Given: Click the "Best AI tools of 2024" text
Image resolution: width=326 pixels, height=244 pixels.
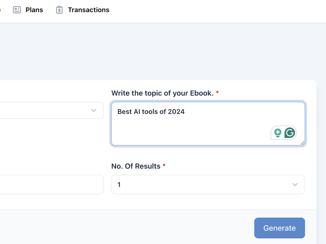Looking at the screenshot, I should (151, 112).
